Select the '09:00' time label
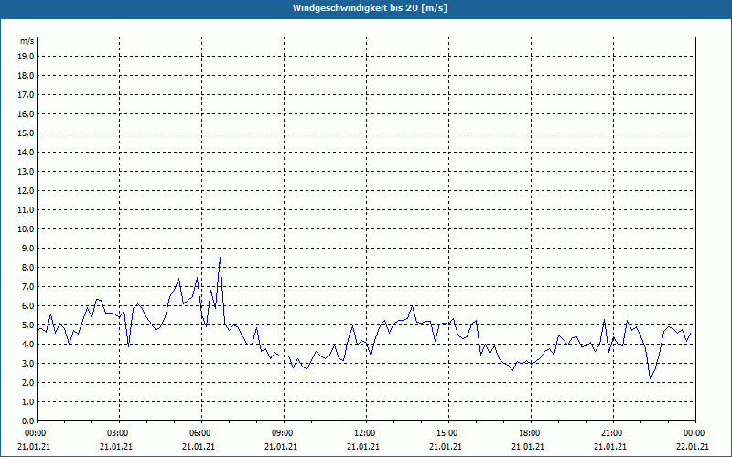Image resolution: width=732 pixels, height=457 pixels. (x=283, y=433)
